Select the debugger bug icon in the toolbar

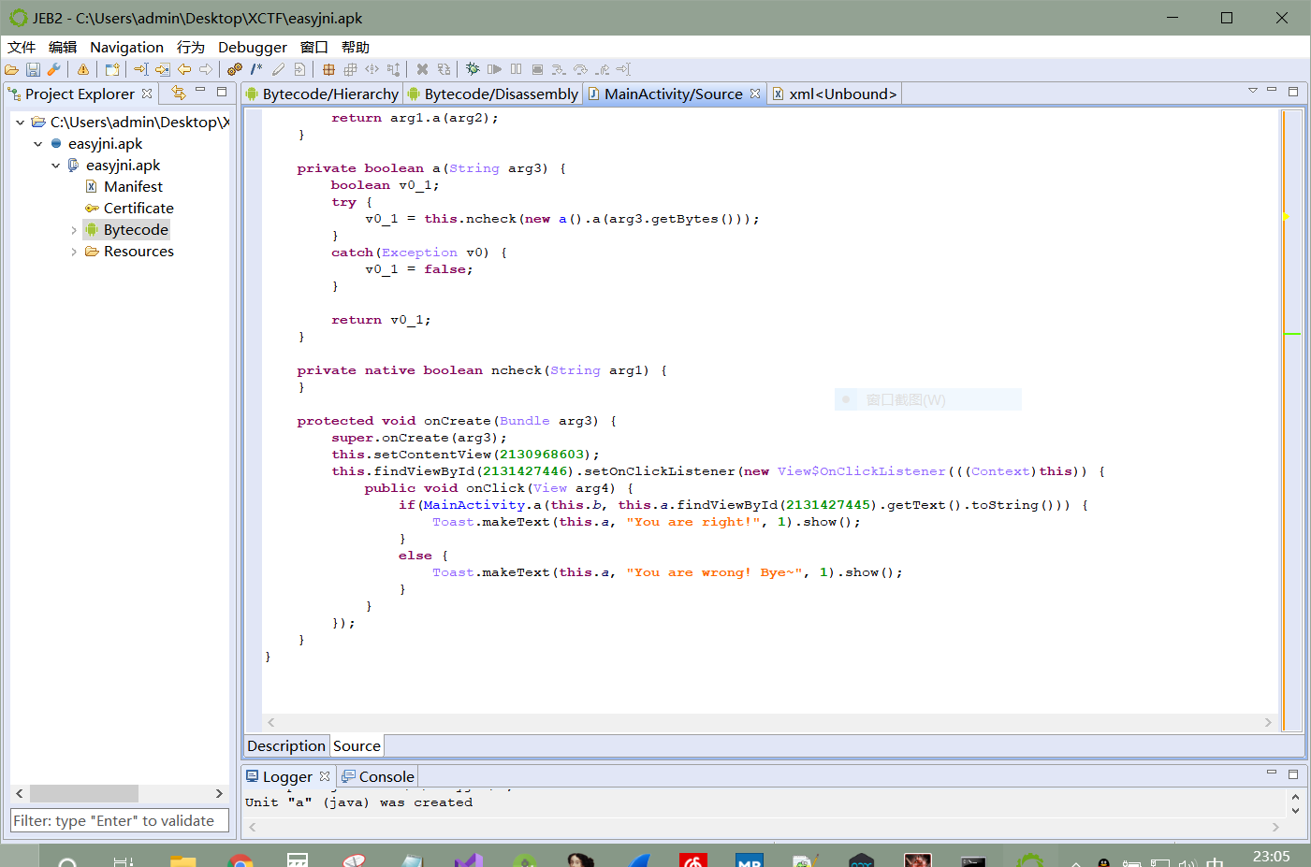473,68
